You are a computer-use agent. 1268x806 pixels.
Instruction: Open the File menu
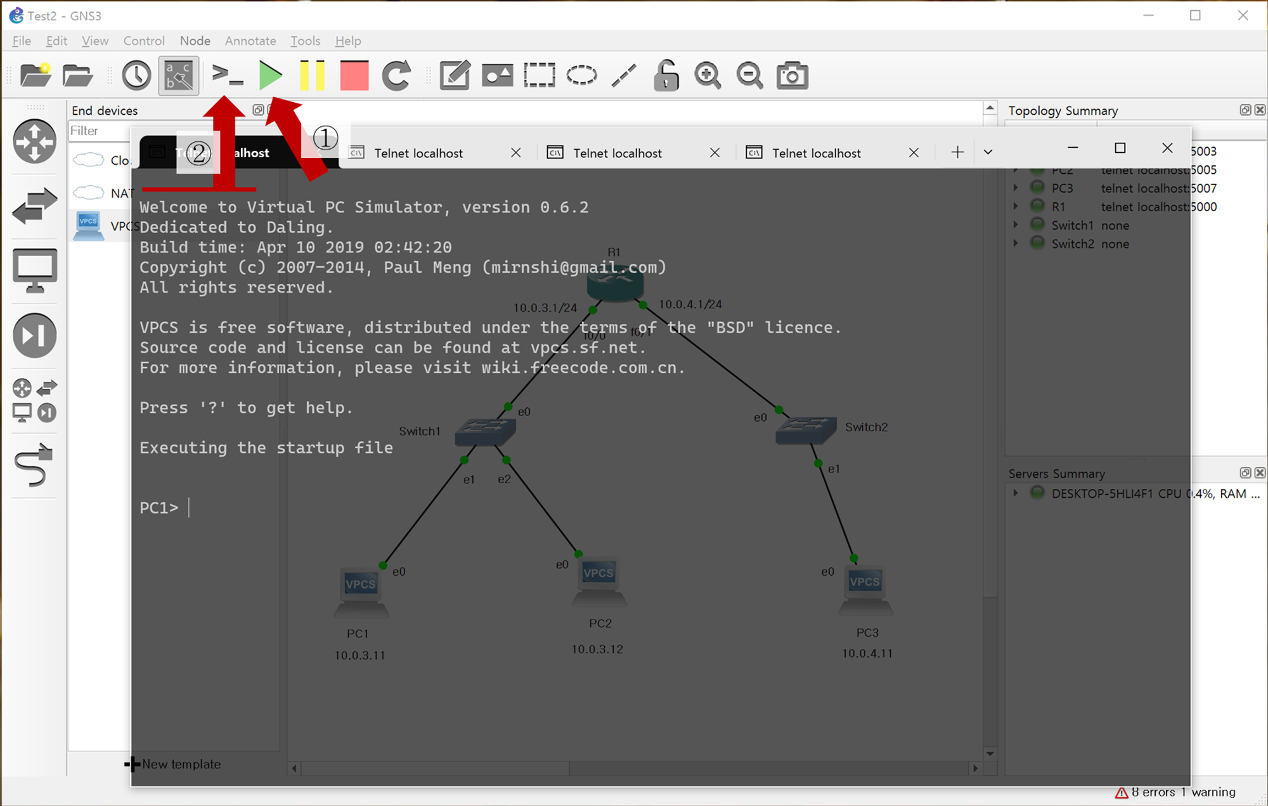click(x=22, y=41)
